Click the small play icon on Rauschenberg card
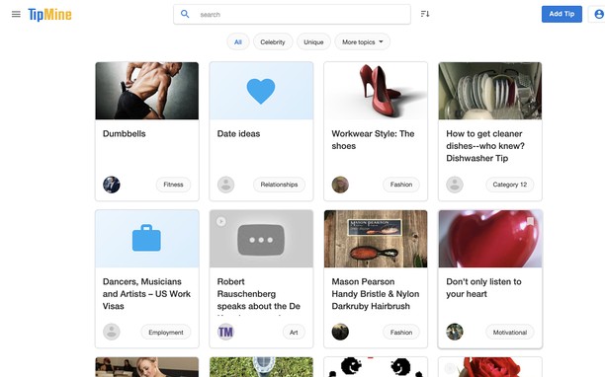The image size is (605, 377). [x=221, y=221]
